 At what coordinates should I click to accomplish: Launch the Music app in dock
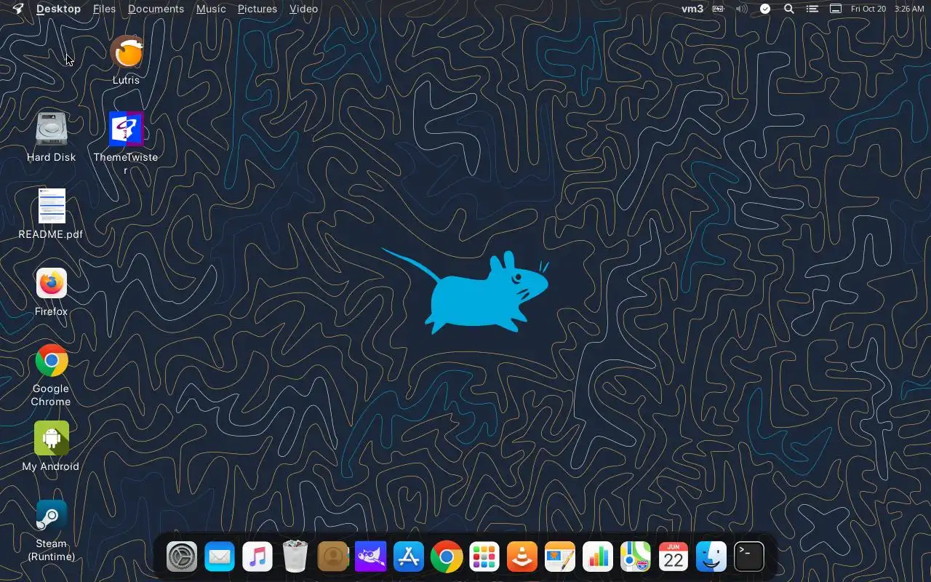[257, 558]
